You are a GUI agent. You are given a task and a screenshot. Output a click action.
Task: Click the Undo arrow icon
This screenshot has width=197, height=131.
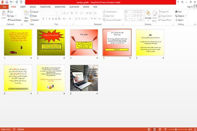(x=11, y=2)
